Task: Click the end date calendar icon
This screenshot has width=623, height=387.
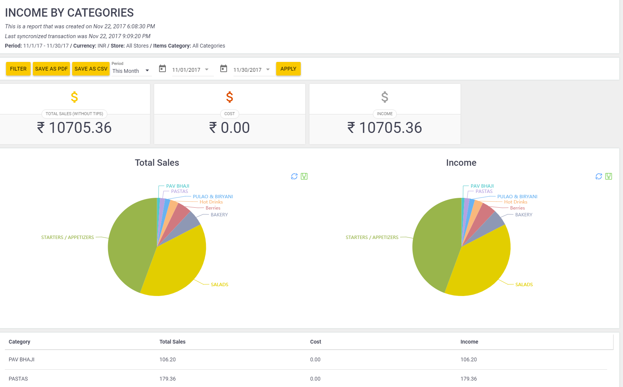Action: point(224,69)
